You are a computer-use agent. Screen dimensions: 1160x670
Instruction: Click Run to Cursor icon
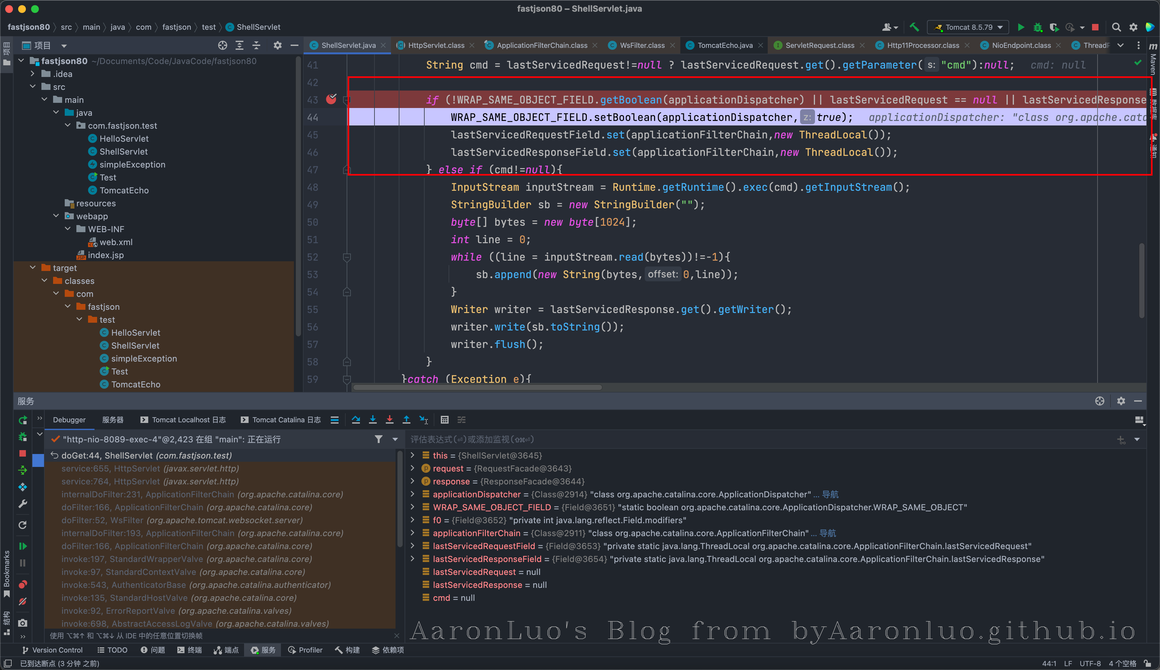423,419
